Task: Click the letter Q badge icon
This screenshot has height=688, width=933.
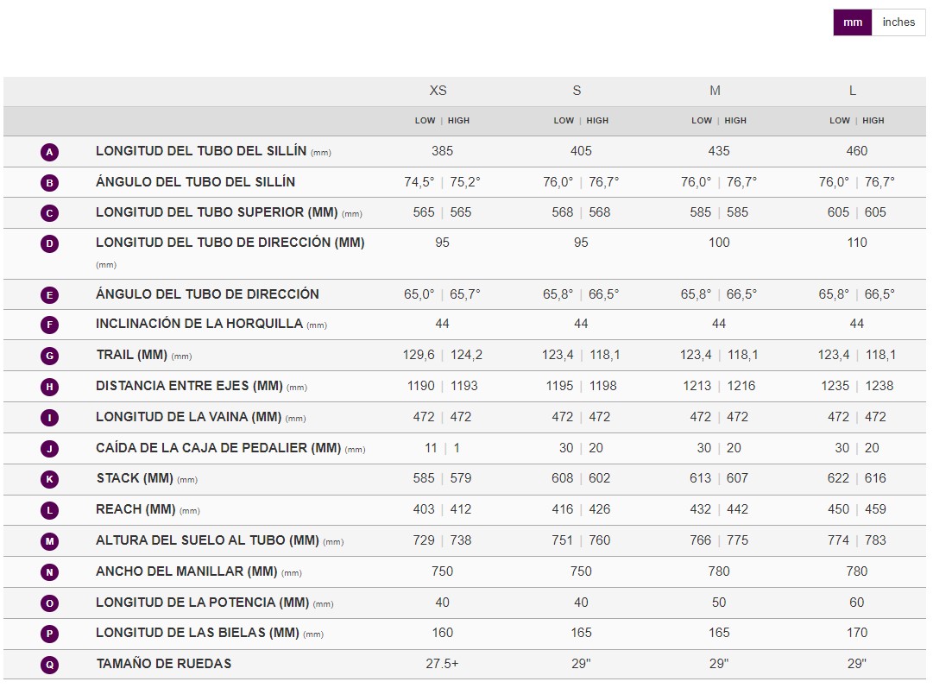Action: 50,665
